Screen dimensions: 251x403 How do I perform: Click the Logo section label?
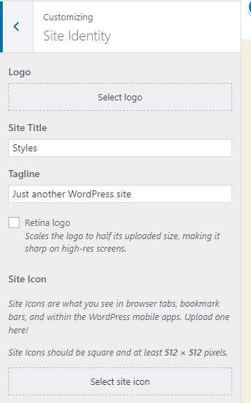[20, 73]
